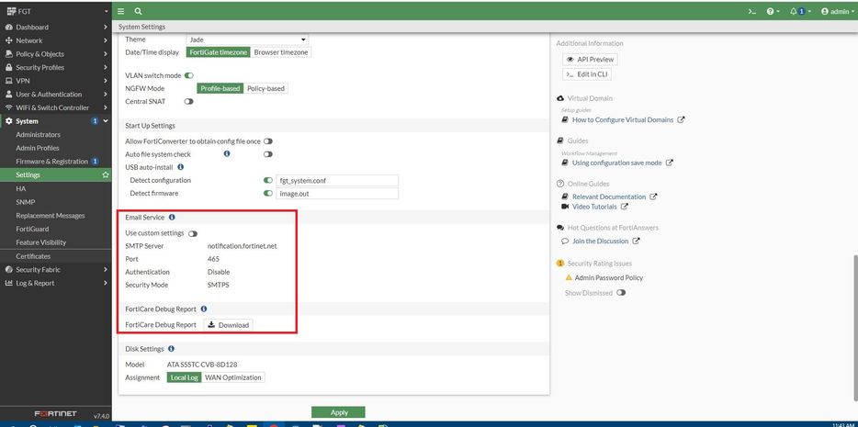Toggle Auto file system check
This screenshot has width=858, height=427.
tap(267, 154)
